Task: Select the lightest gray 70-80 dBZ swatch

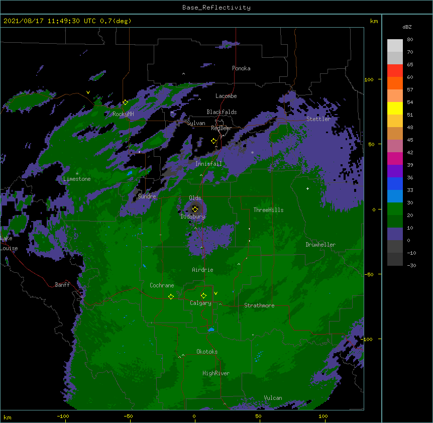Action: tap(395, 46)
